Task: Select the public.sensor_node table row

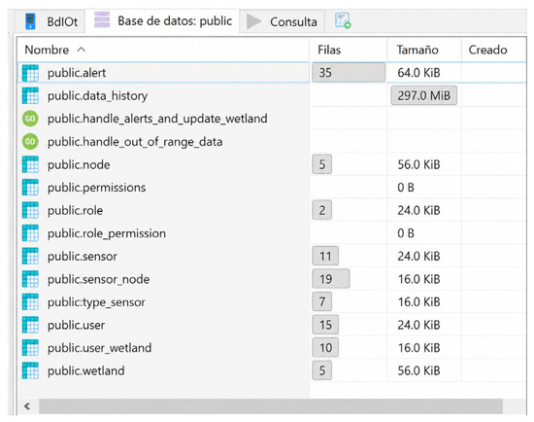Action: coord(272,279)
